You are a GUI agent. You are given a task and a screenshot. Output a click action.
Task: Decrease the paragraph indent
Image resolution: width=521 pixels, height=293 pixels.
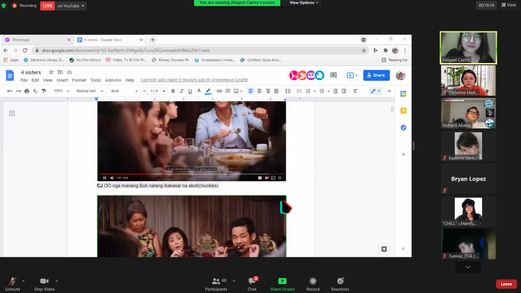tap(335, 91)
